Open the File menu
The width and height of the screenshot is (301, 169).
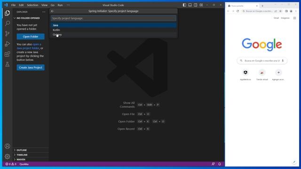[x=13, y=5]
